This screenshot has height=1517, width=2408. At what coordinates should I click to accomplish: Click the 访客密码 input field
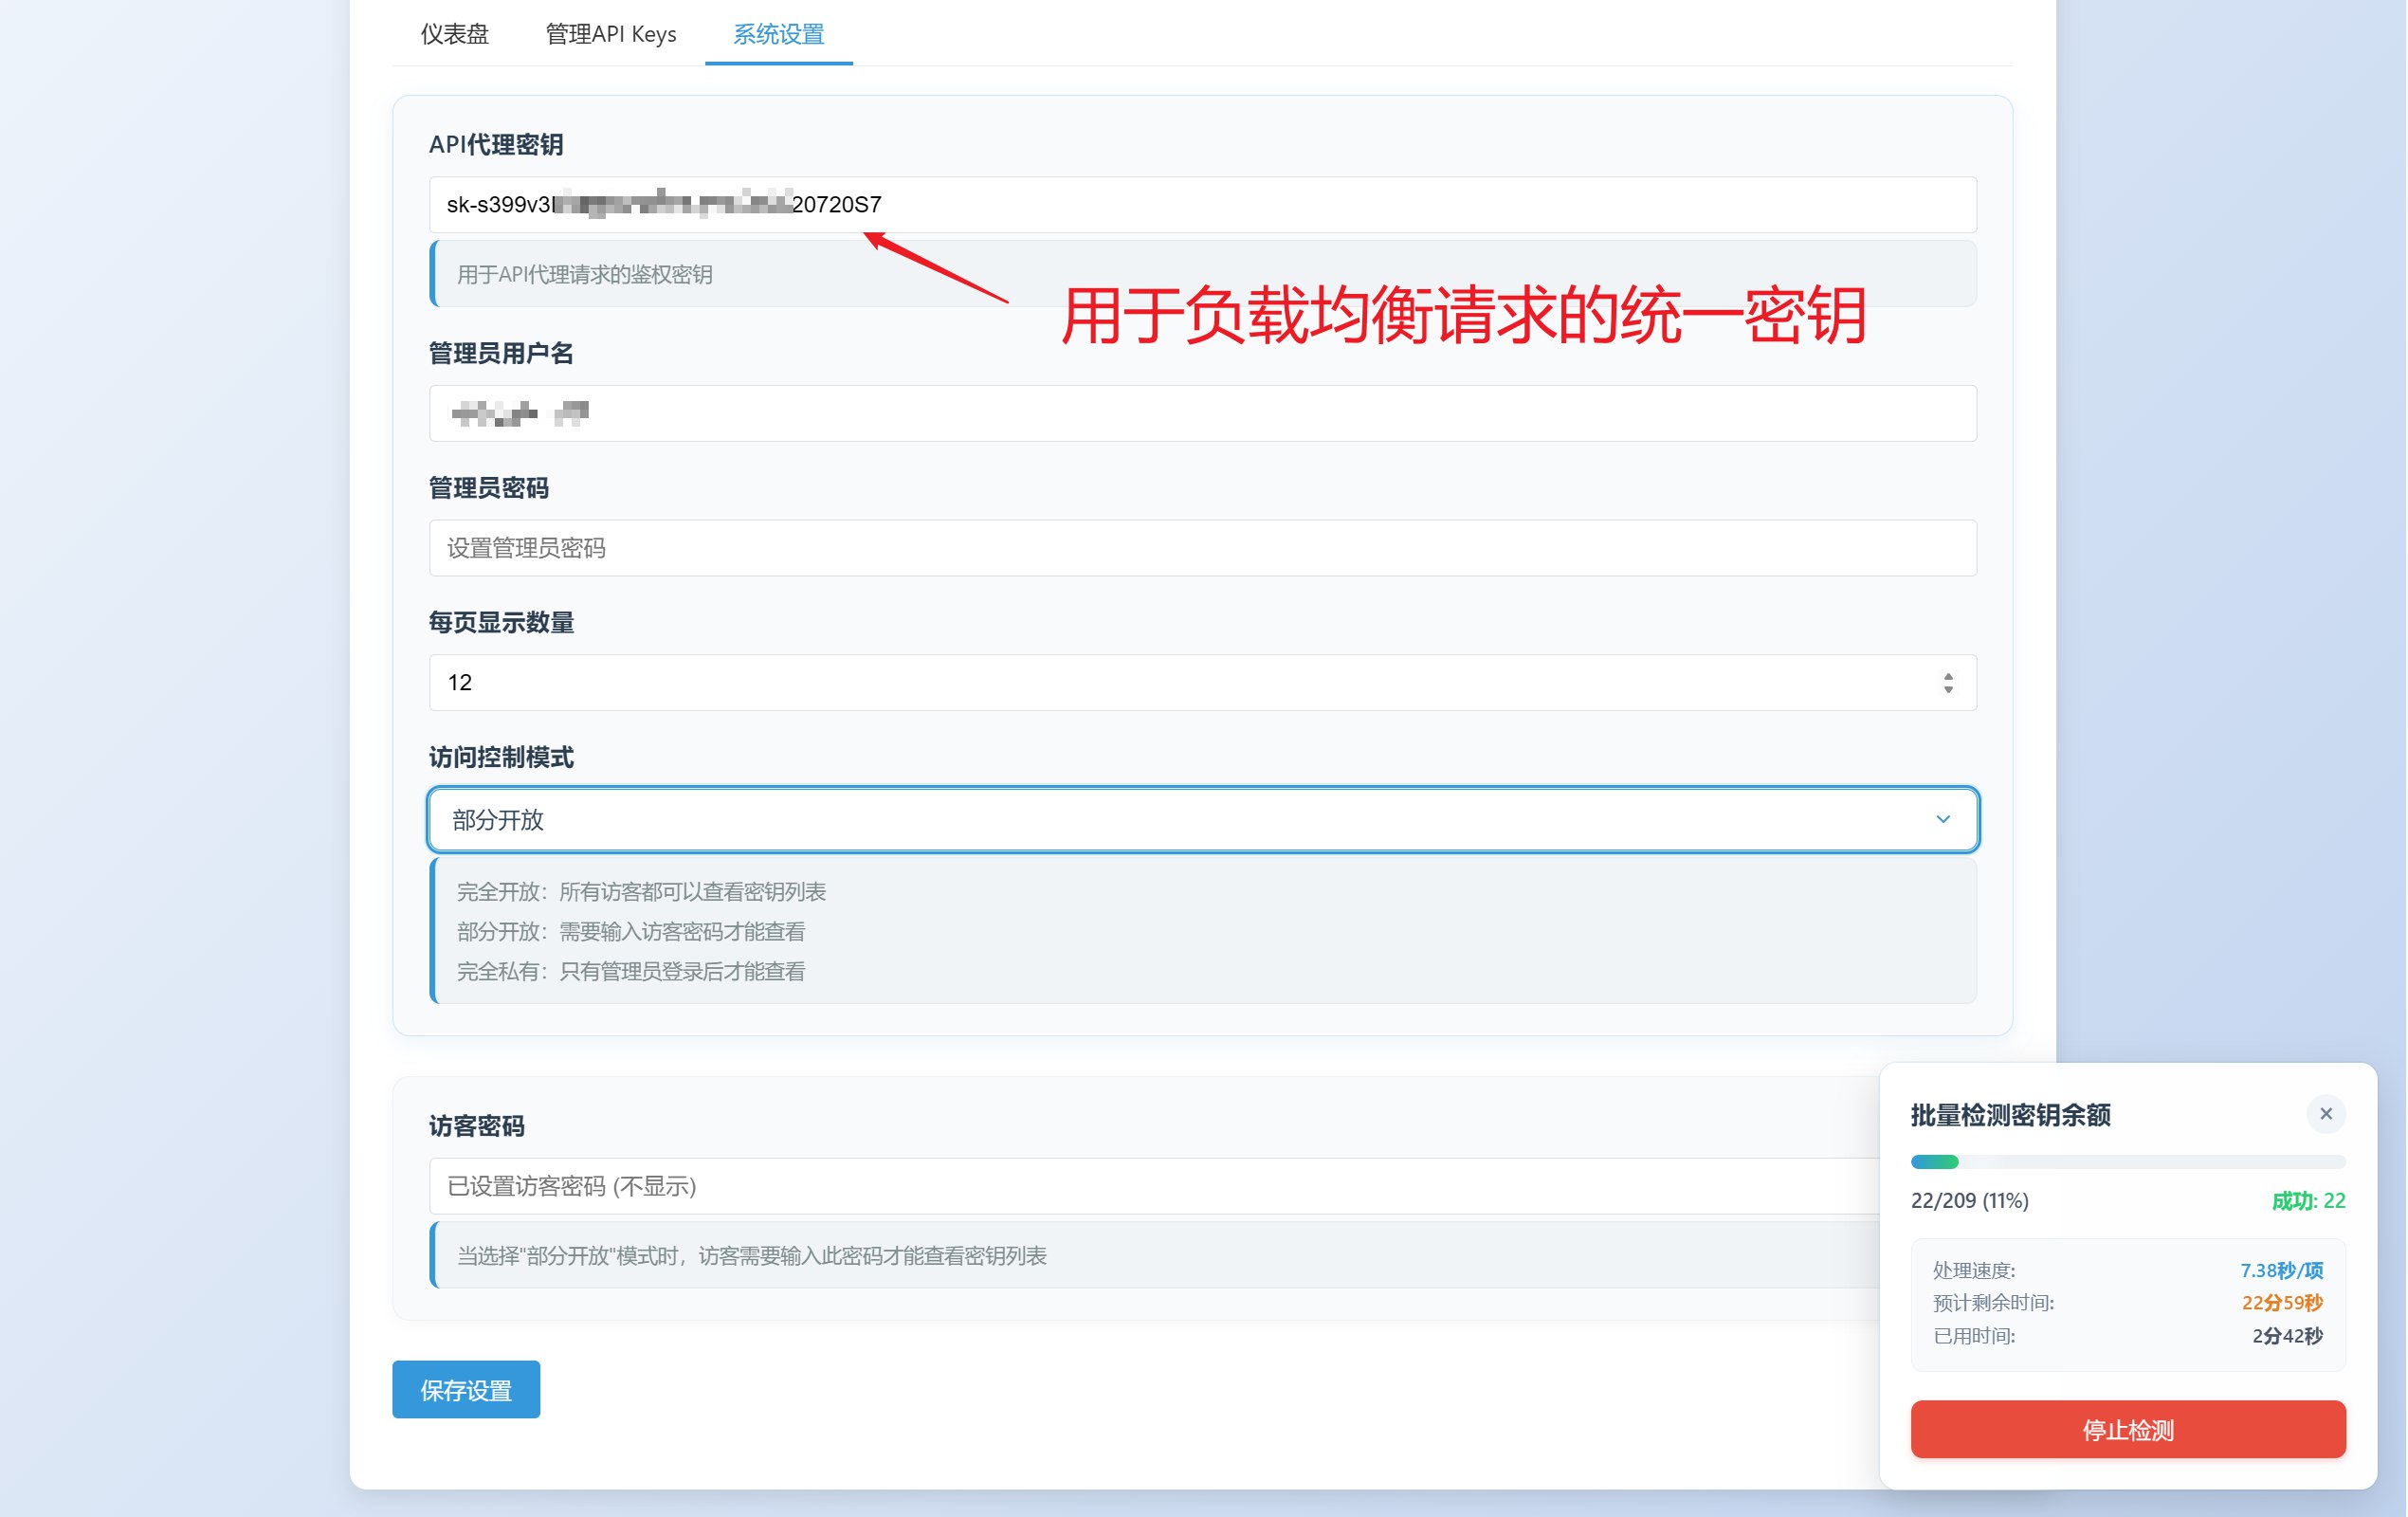tap(1150, 1186)
